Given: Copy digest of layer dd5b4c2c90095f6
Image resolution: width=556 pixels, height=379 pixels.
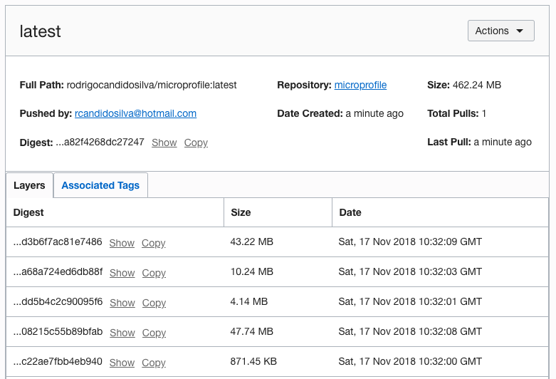Looking at the screenshot, I should point(154,303).
